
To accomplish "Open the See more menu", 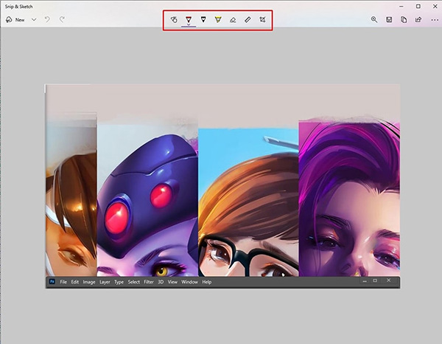I will tap(435, 20).
